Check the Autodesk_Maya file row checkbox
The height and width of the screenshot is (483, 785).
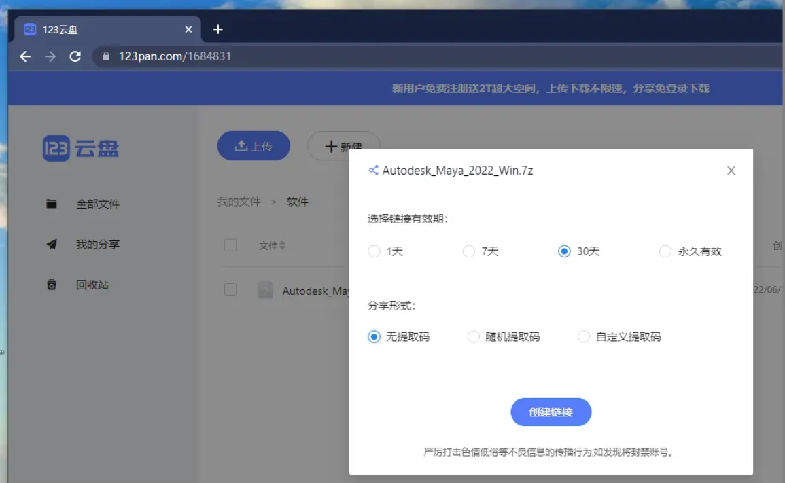pyautogui.click(x=230, y=289)
